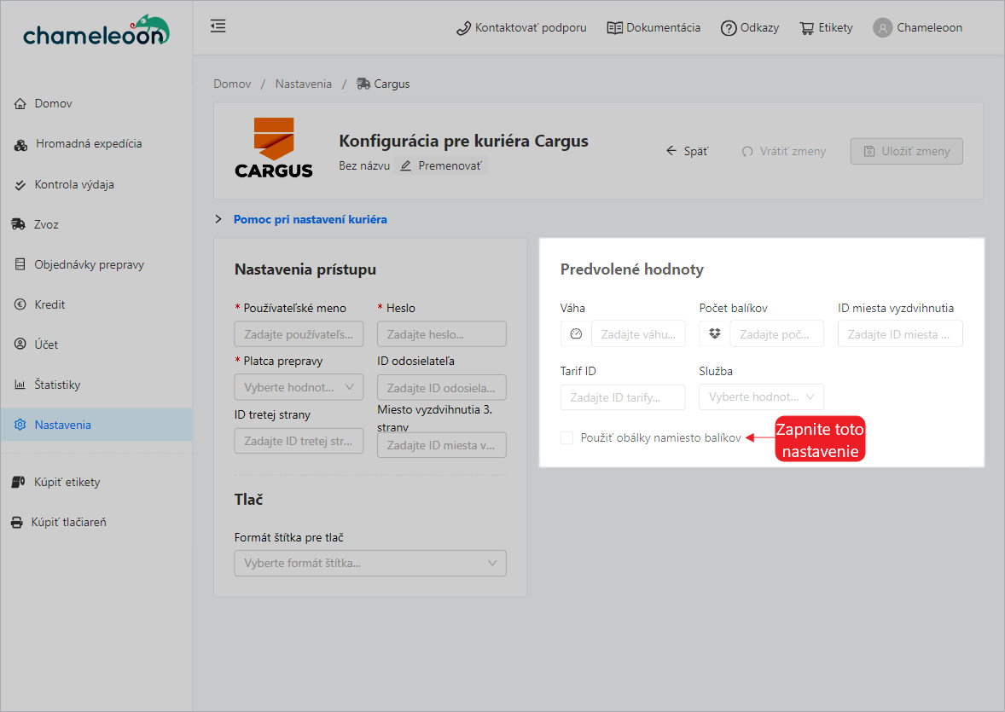The height and width of the screenshot is (712, 1005).
Task: Click the pencil icon next to Premenovať
Action: tap(406, 165)
